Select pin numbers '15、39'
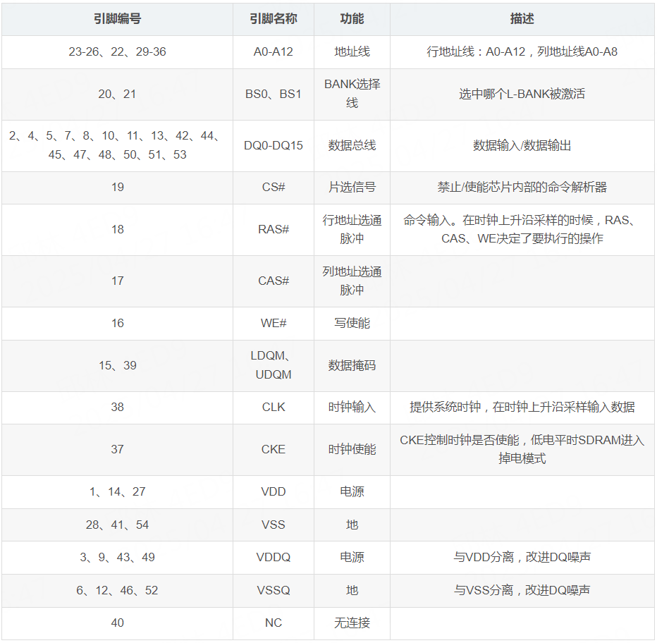The height and width of the screenshot is (643, 657). [117, 365]
